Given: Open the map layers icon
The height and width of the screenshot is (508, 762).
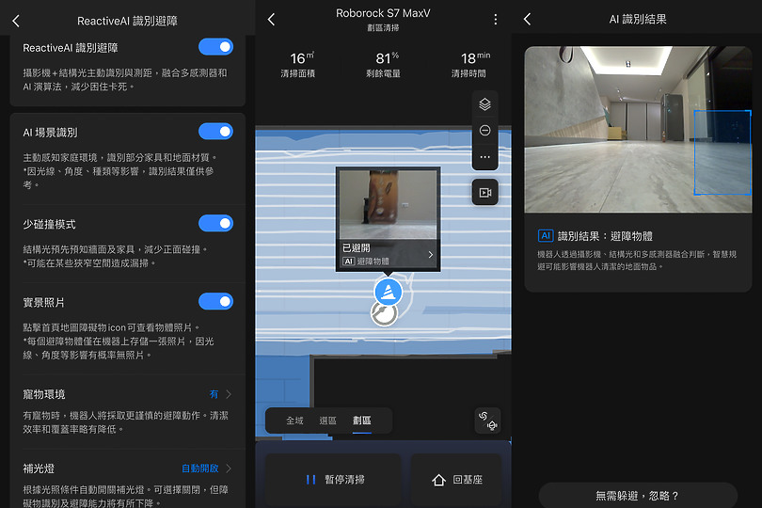Looking at the screenshot, I should click(484, 104).
